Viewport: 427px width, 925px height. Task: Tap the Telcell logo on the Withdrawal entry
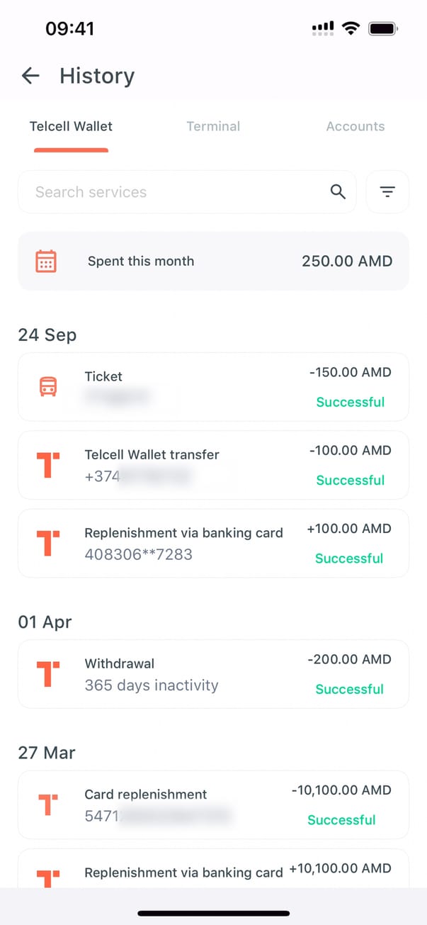pos(48,674)
